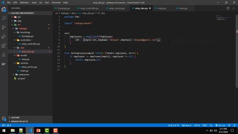Open the Search view icon
The image size is (238, 134).
coord(4,18)
